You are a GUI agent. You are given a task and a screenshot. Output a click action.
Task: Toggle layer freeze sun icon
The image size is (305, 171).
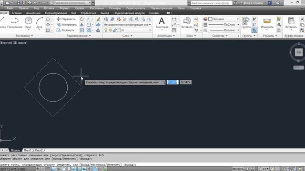pyautogui.click(x=110, y=30)
